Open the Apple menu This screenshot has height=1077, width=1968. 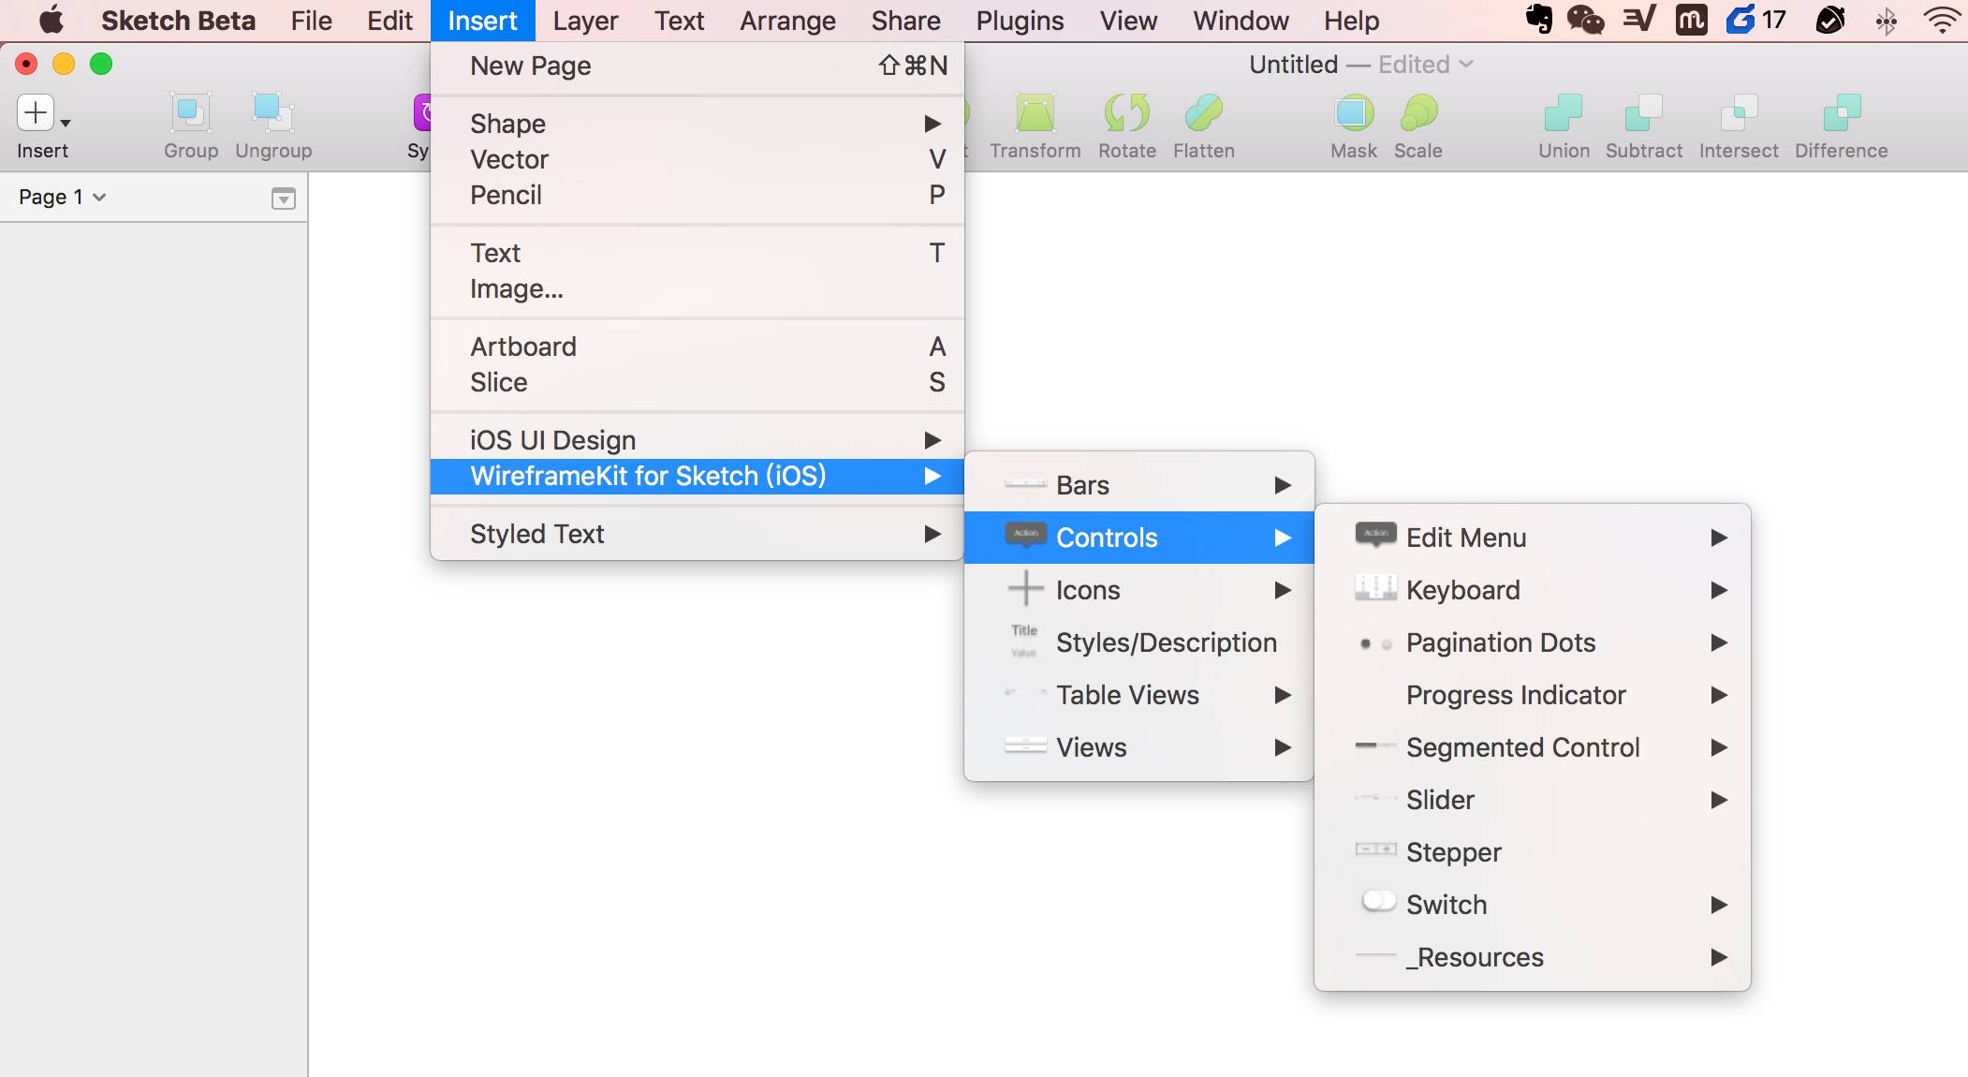[x=51, y=20]
